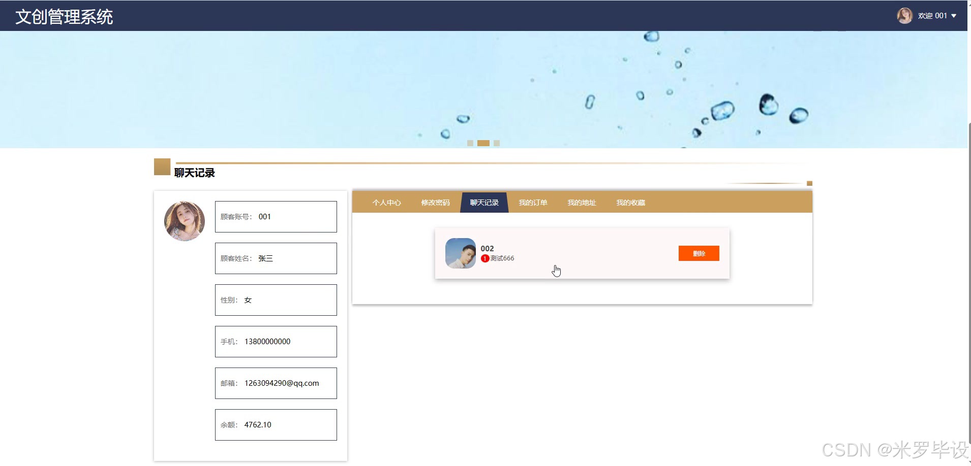The height and width of the screenshot is (466, 971).
Task: Click the red unread message badge
Action: 485,258
